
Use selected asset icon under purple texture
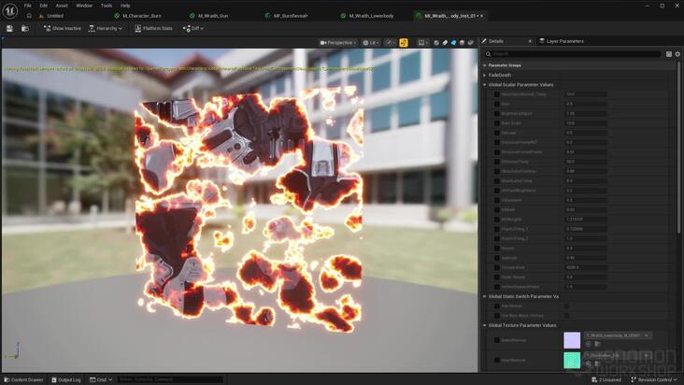[589, 344]
